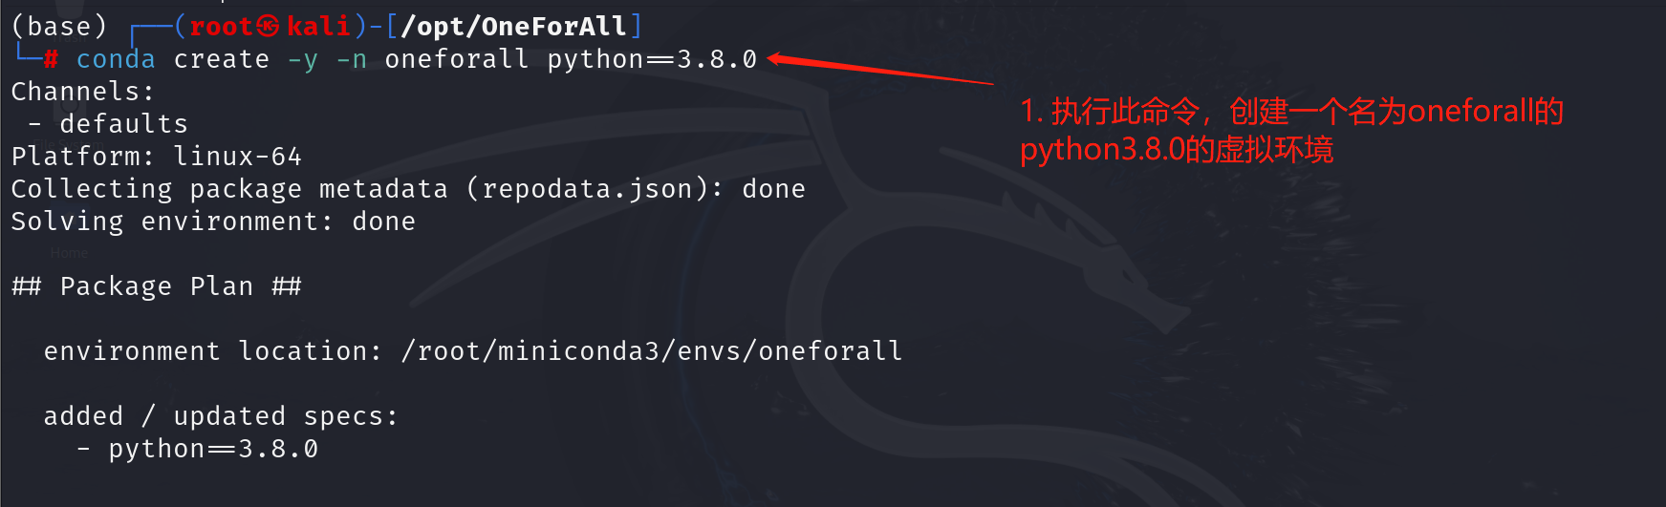The width and height of the screenshot is (1666, 507).
Task: Click the red Chinese annotation text
Action: coord(1291,131)
